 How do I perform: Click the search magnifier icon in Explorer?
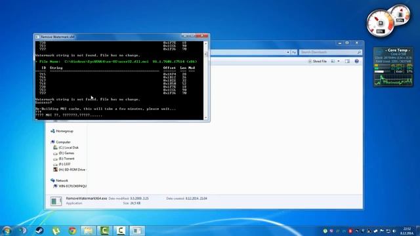359,52
